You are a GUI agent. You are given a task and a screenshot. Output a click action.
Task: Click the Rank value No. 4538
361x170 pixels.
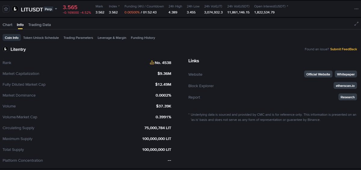[x=163, y=63]
